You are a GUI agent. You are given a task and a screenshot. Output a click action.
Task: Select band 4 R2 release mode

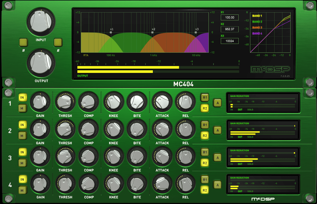pyautogui.click(x=205, y=190)
